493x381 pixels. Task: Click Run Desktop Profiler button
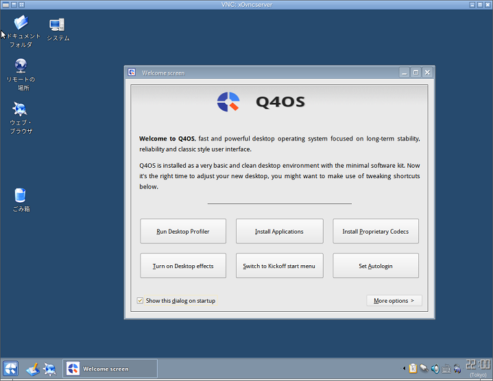pos(183,231)
